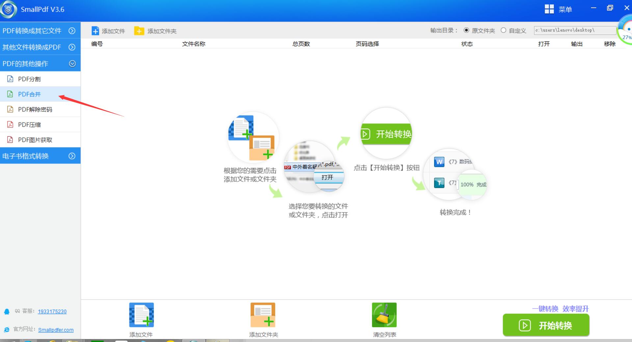Expand the 电子书格式转换 section
The height and width of the screenshot is (342, 632).
(40, 156)
